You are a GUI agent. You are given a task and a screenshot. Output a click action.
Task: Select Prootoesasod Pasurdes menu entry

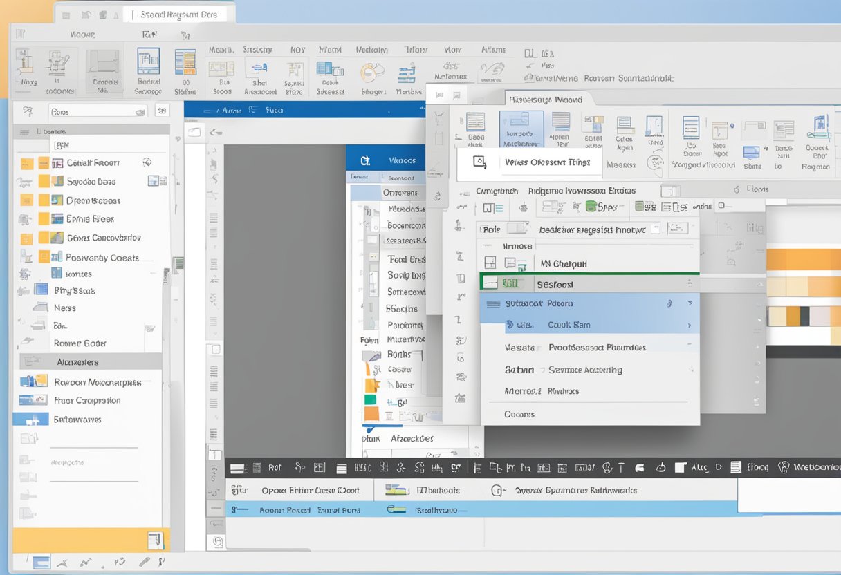tap(596, 348)
